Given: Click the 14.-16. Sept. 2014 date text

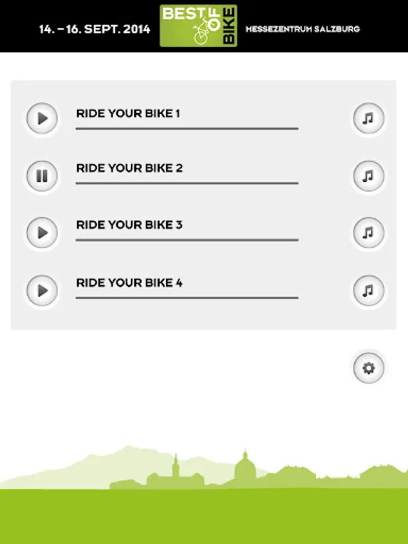Looking at the screenshot, I should 94,29.
